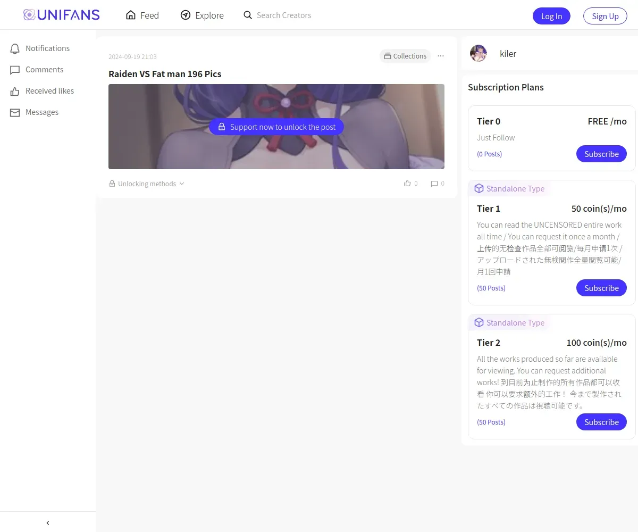Click the Sign Up button
The width and height of the screenshot is (638, 532).
605,16
